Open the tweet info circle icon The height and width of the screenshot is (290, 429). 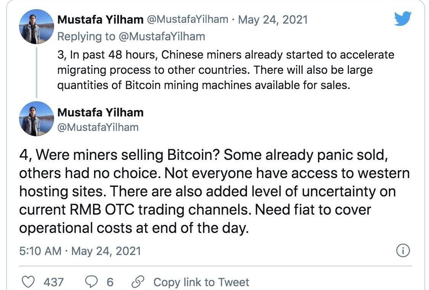tap(403, 250)
